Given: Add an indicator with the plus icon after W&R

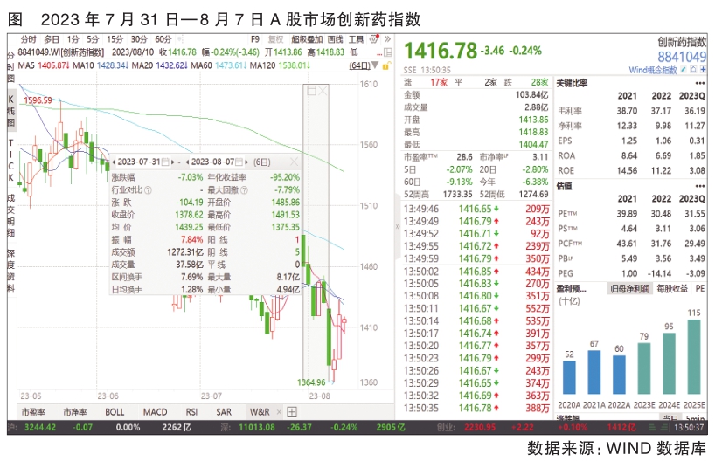Looking at the screenshot, I should tap(292, 412).
